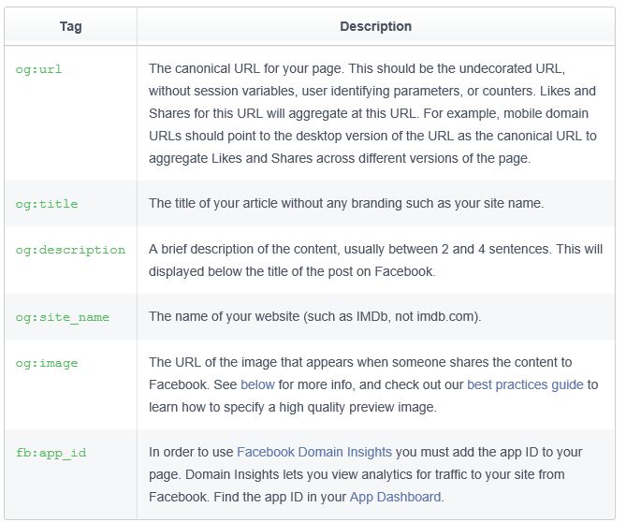Open the App Dashboard link

pos(395,497)
